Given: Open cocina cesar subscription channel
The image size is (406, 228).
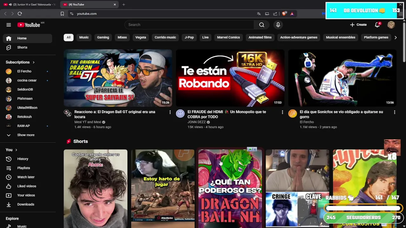Looking at the screenshot, I should pyautogui.click(x=28, y=80).
